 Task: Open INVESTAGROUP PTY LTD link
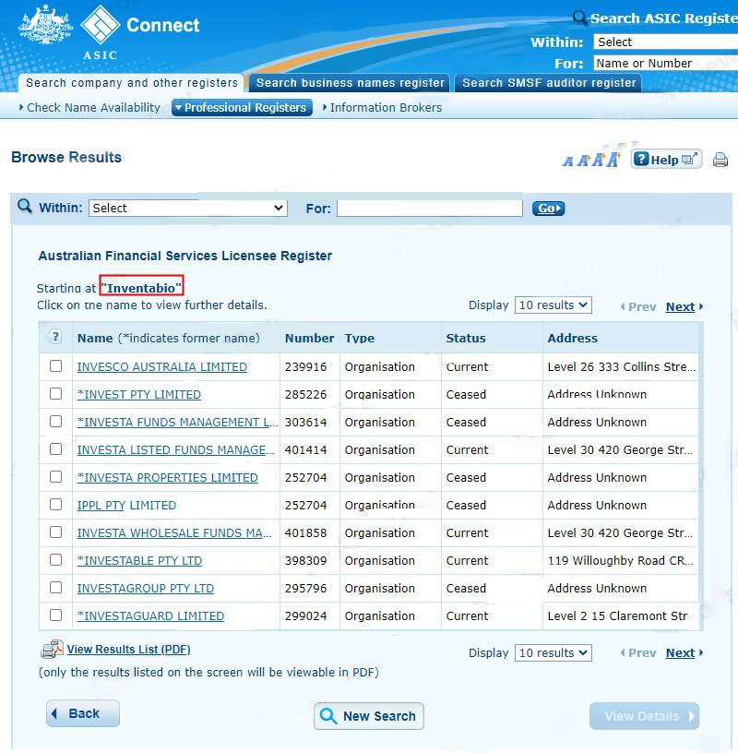(146, 589)
